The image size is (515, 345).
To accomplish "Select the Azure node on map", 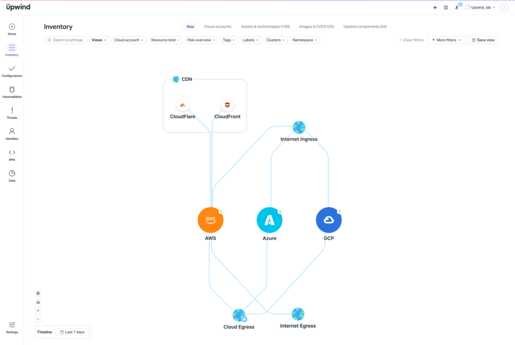I will [270, 220].
